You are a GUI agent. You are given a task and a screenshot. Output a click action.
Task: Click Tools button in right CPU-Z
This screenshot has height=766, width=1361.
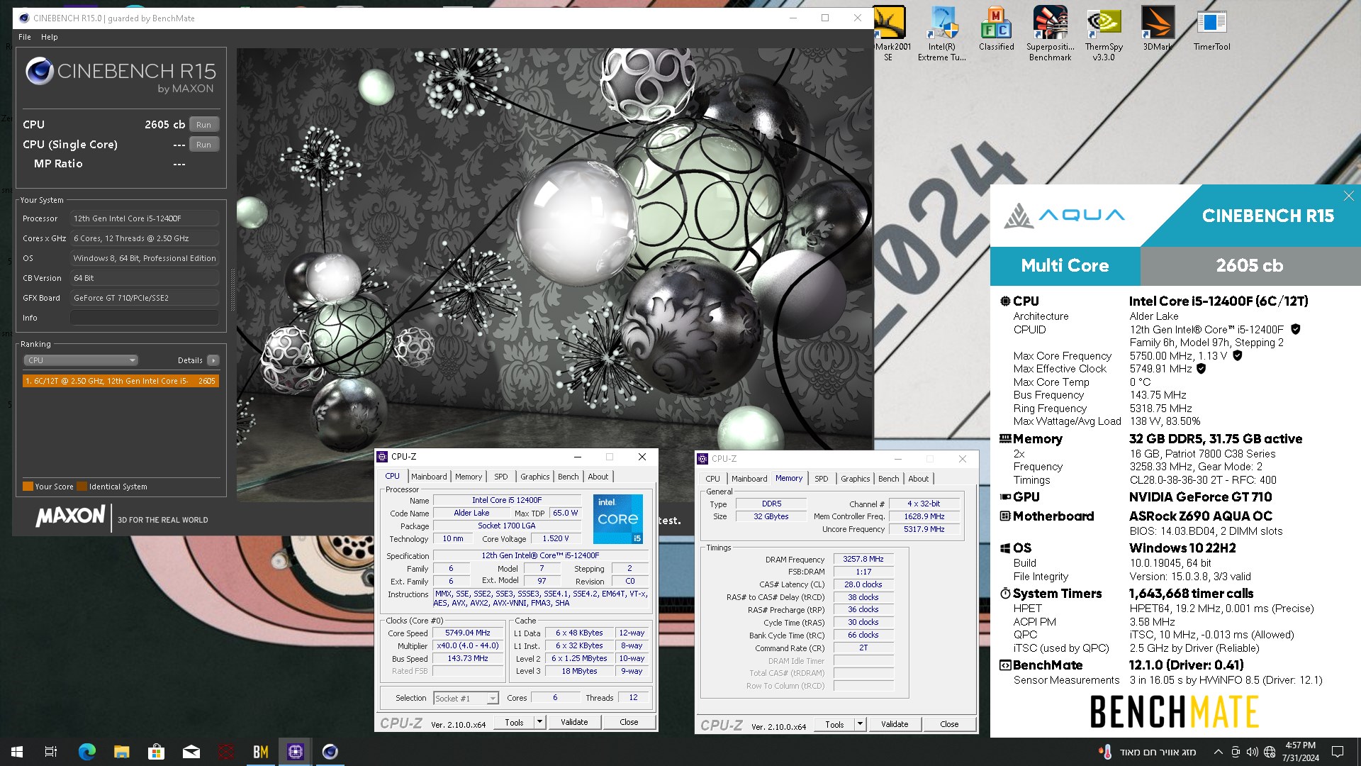[835, 724]
